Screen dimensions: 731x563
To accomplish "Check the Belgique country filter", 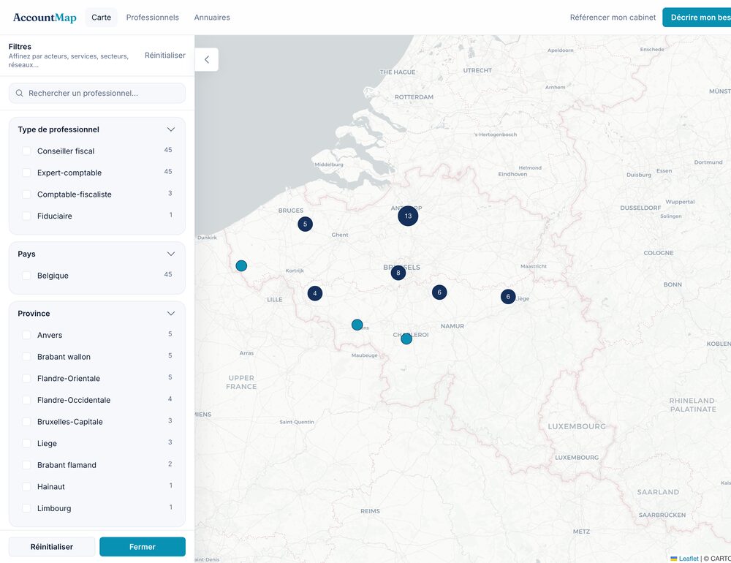I will (x=26, y=276).
